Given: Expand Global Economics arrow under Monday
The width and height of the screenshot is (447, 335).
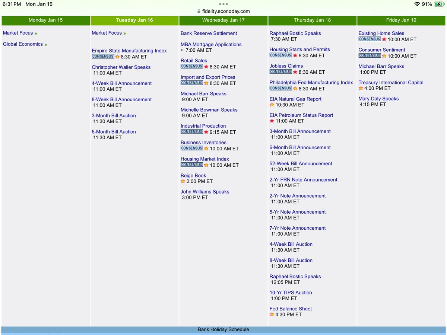Looking at the screenshot, I should click(x=46, y=45).
